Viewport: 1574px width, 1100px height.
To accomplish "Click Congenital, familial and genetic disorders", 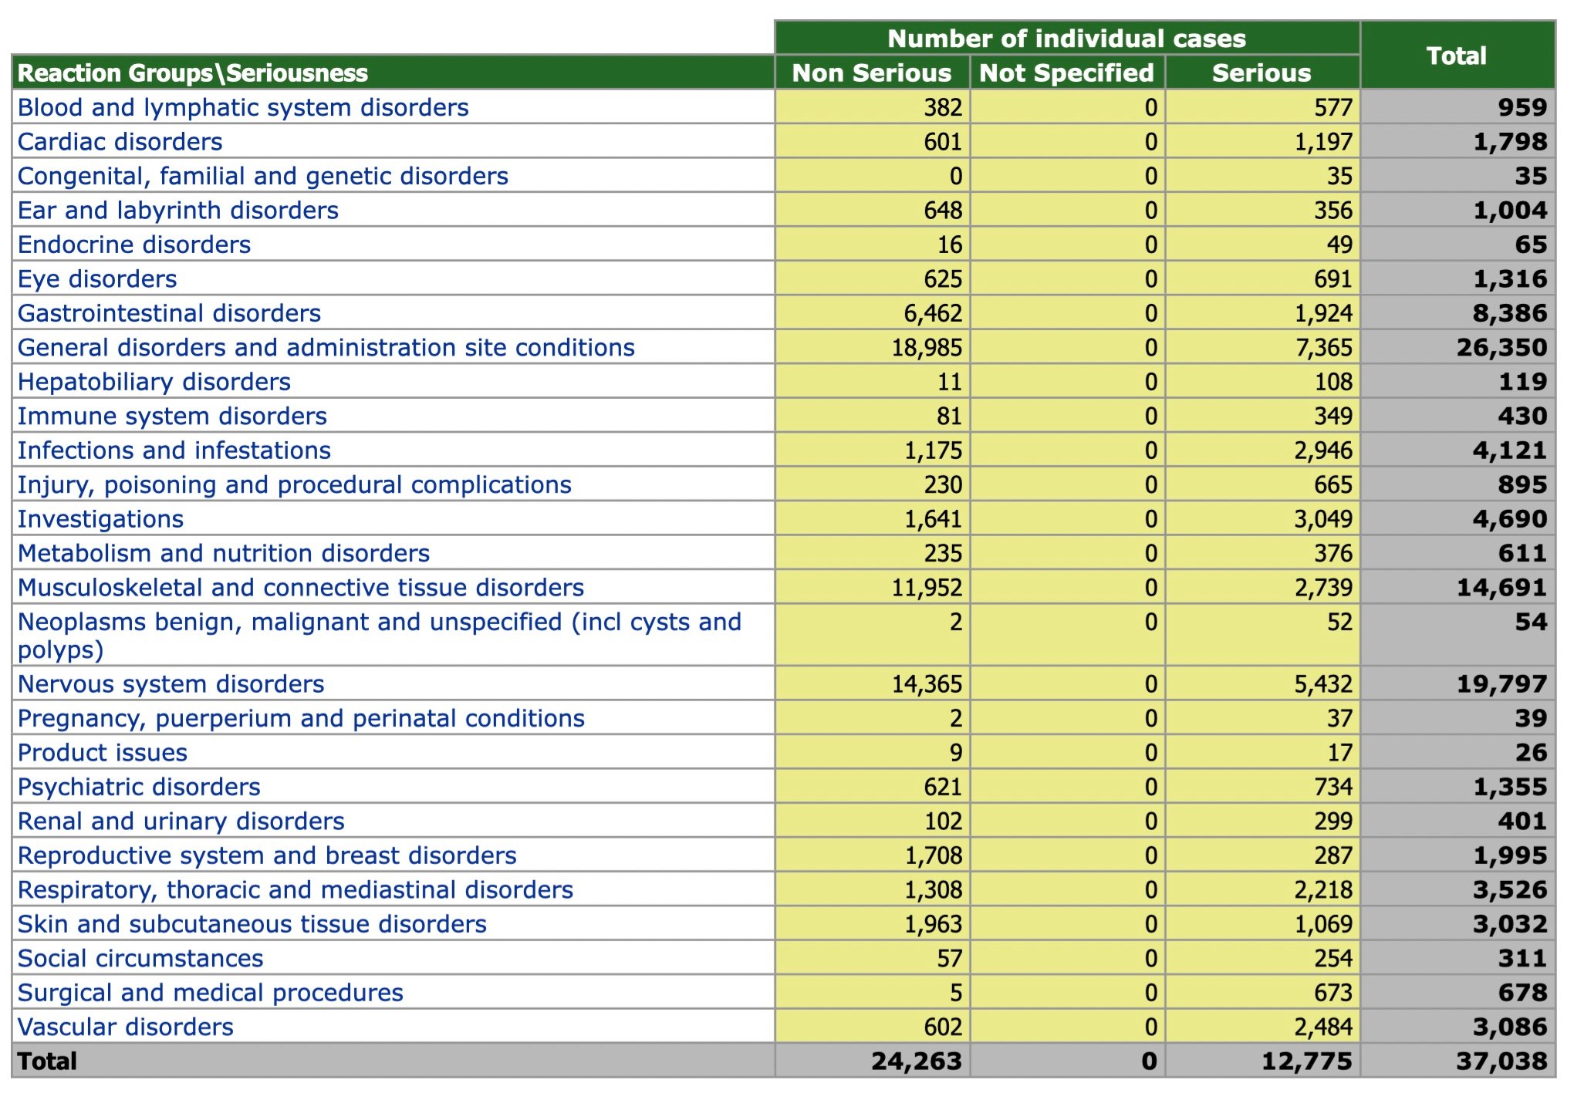I will pyautogui.click(x=262, y=176).
